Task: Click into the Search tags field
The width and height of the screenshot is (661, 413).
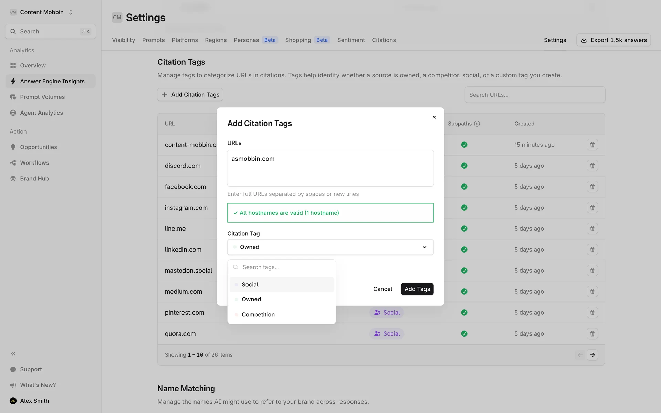Action: pos(286,267)
